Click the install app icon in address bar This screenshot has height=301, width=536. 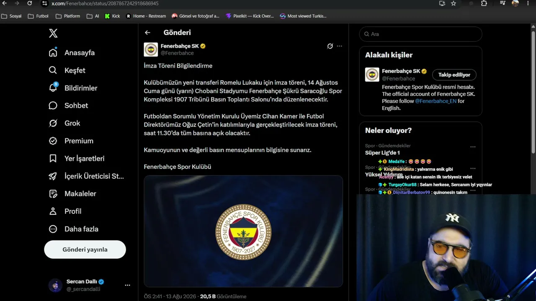[442, 3]
